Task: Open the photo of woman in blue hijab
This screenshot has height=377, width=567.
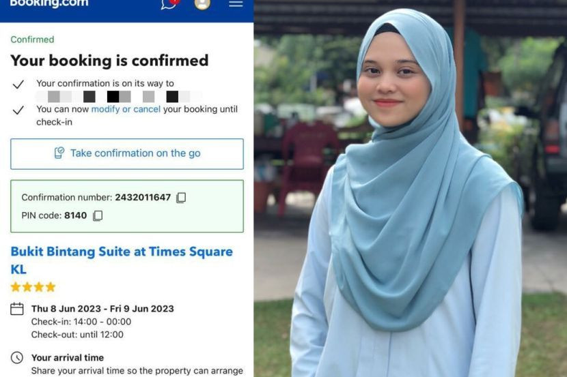Action: click(x=411, y=188)
